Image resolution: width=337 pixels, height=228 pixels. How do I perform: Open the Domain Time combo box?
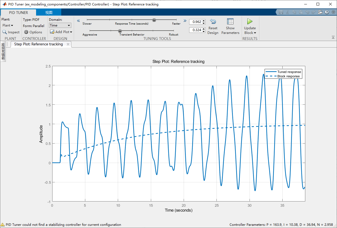(x=60, y=25)
